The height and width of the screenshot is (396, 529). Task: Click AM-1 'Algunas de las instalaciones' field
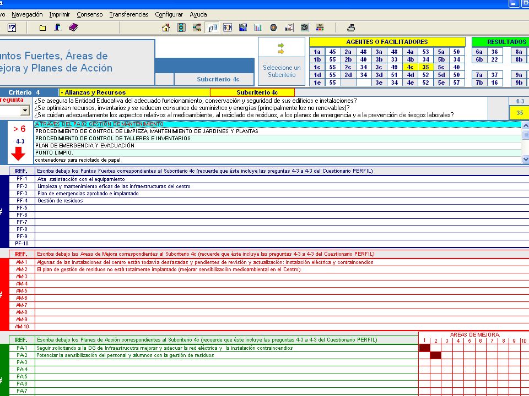tap(282, 262)
